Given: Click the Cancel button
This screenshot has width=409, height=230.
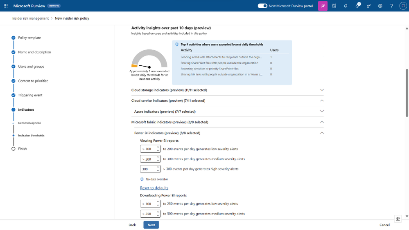Looking at the screenshot, I should tap(384, 225).
